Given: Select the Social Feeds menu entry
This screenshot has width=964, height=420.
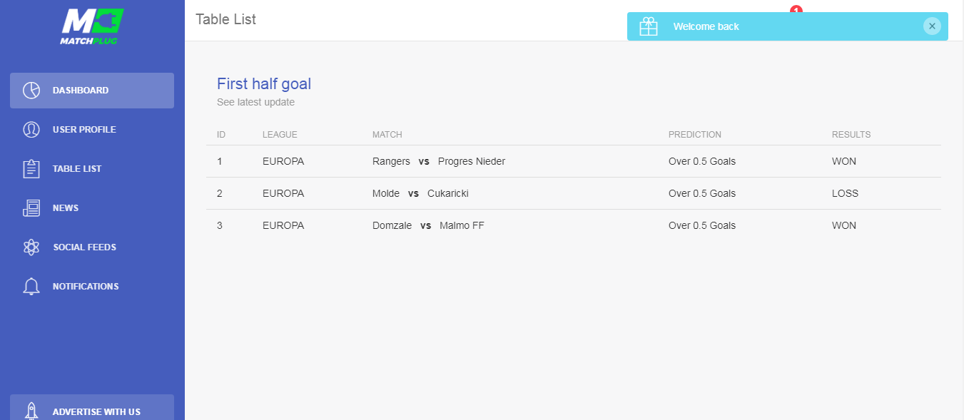Looking at the screenshot, I should pyautogui.click(x=92, y=247).
